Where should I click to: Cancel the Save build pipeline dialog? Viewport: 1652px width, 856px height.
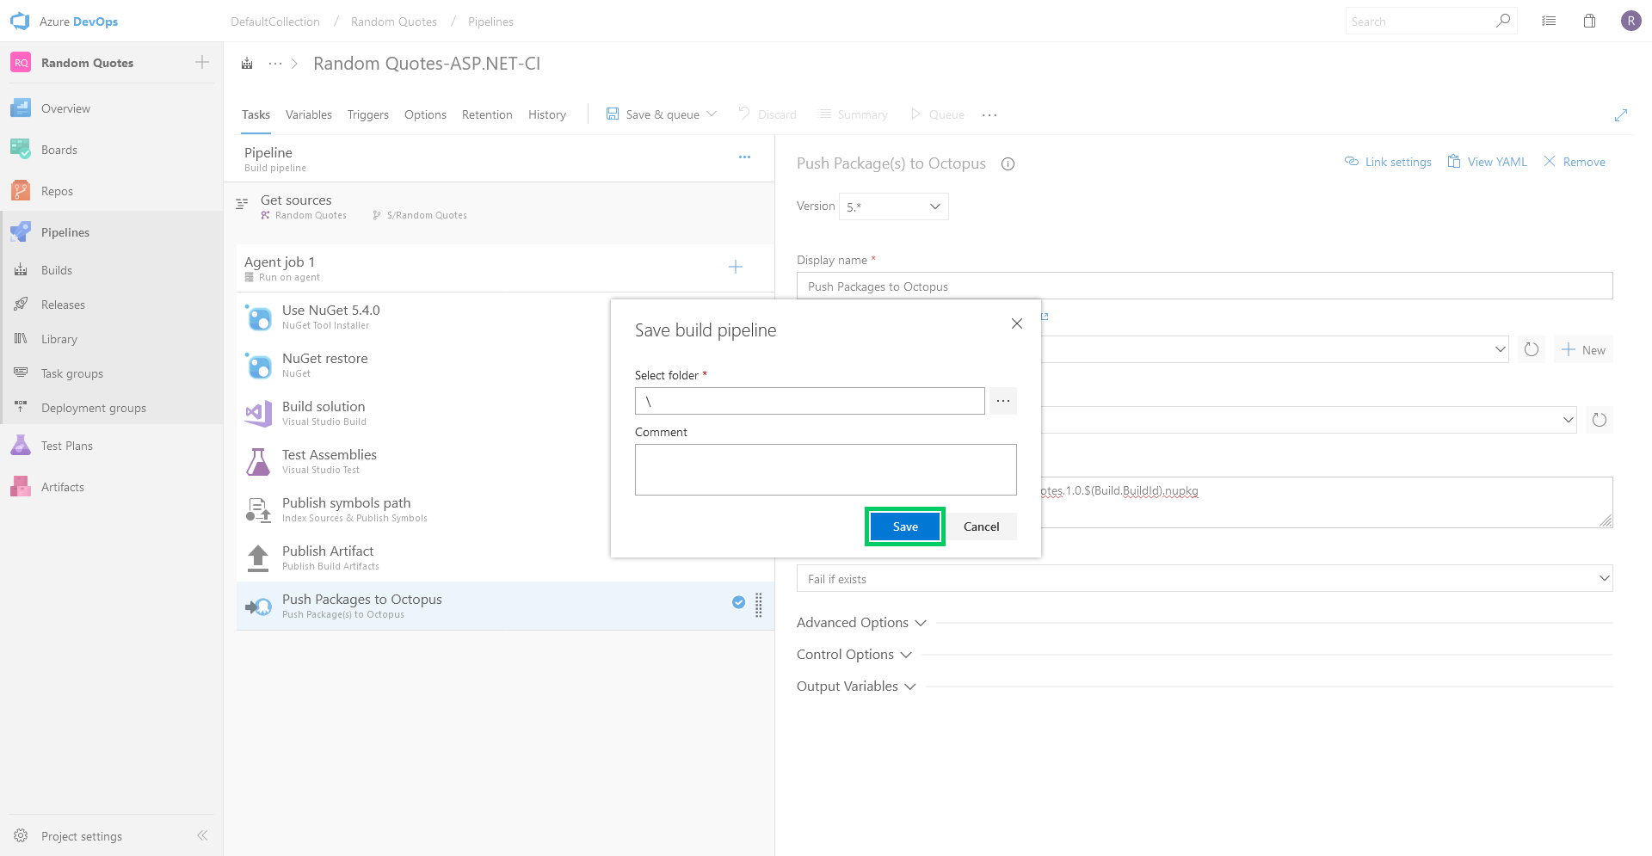[982, 527]
